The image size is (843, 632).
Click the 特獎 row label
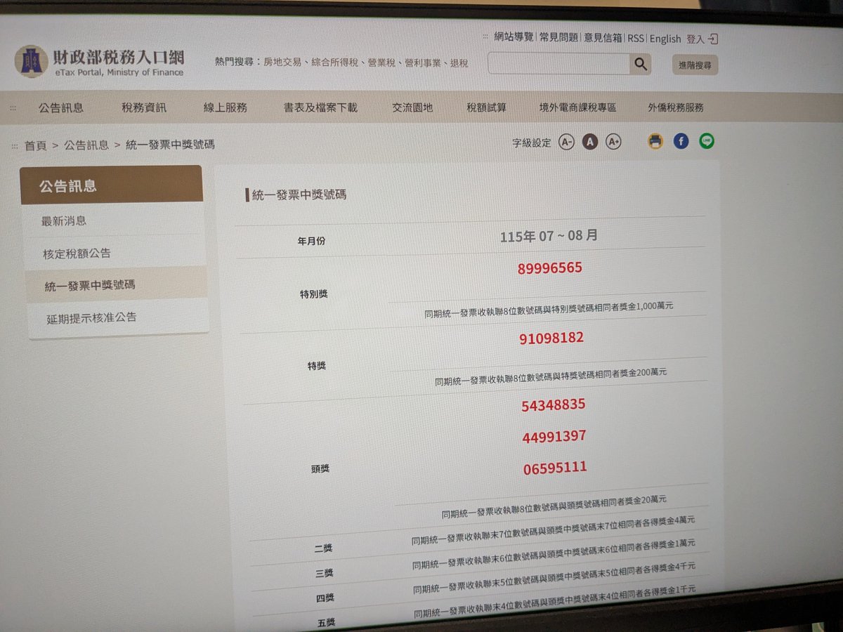[x=316, y=366]
